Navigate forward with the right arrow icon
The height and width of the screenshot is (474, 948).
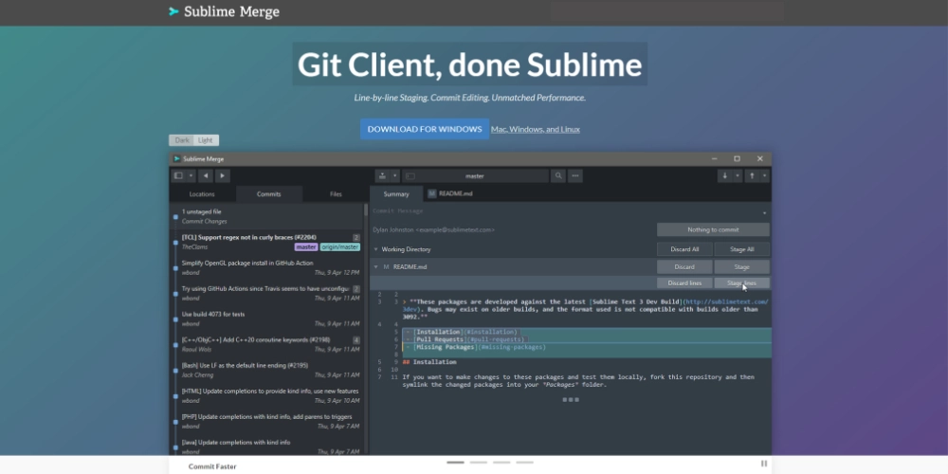pyautogui.click(x=222, y=176)
